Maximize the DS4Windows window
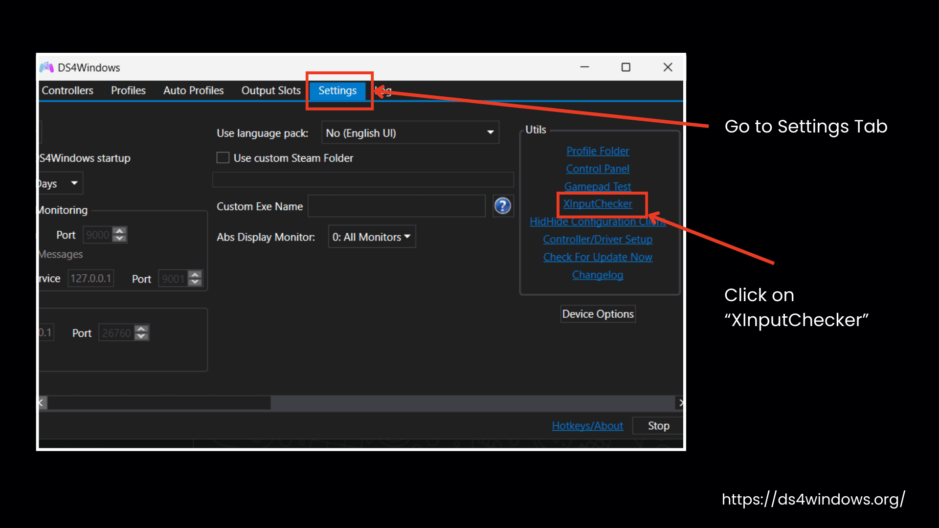The height and width of the screenshot is (528, 939). (626, 67)
